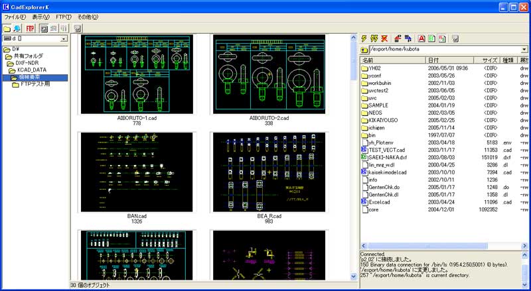531x291 pixels.
Task: Select YH02 remote folder icon
Action: click(x=364, y=68)
